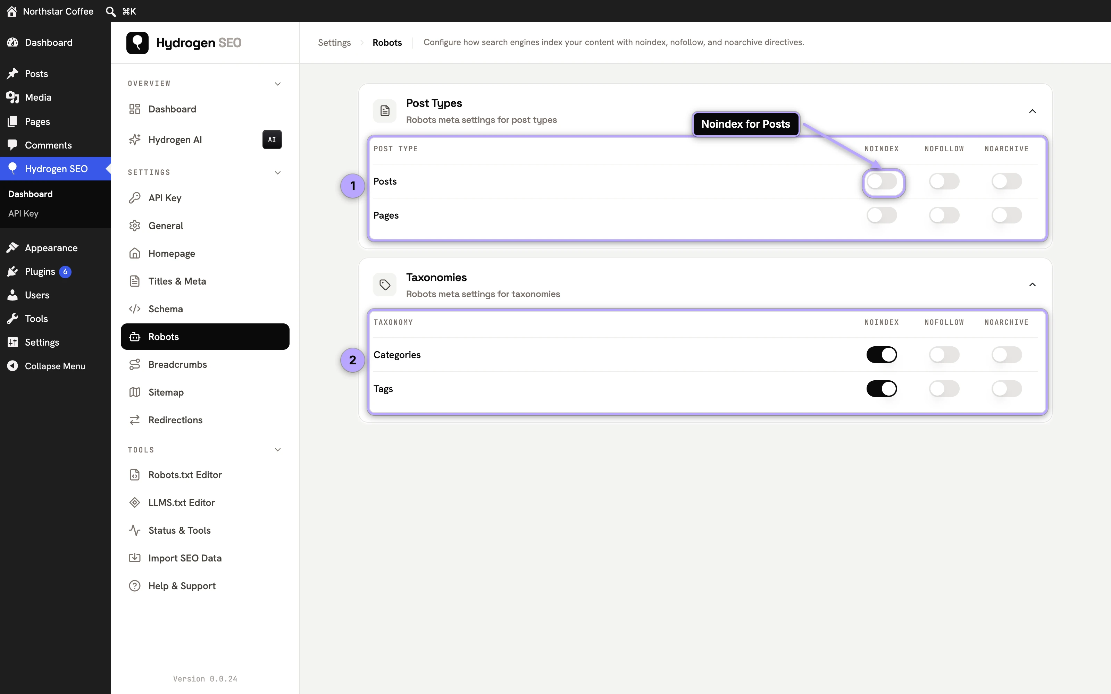The height and width of the screenshot is (694, 1111).
Task: Go to Comments in admin menu
Action: [56, 145]
